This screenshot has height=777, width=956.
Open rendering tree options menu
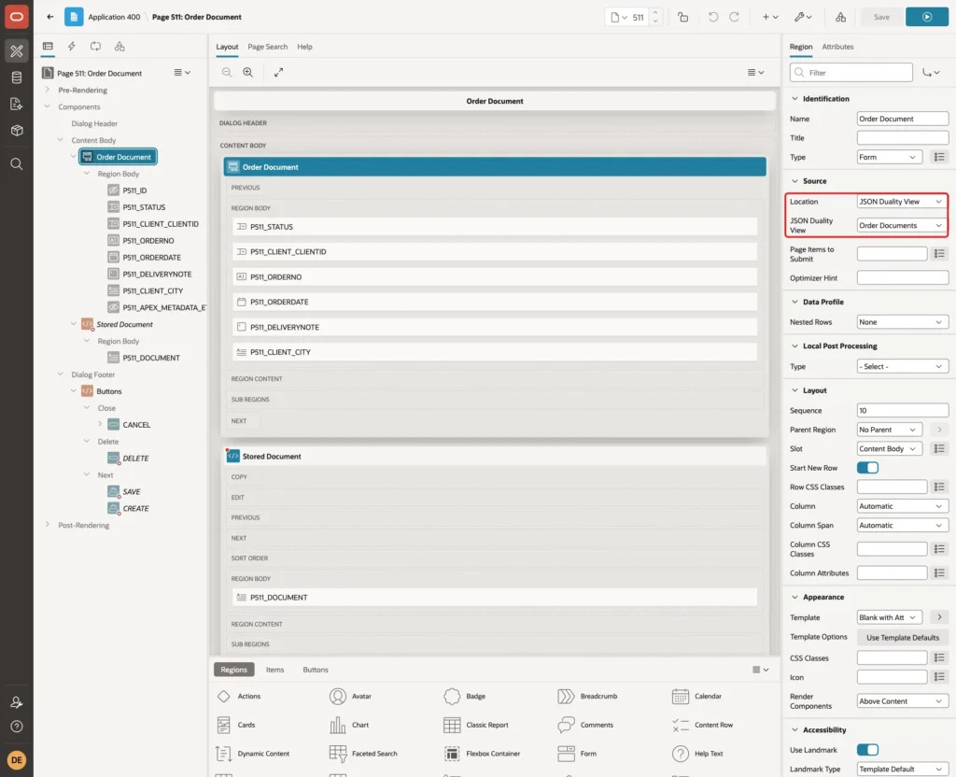tap(182, 73)
